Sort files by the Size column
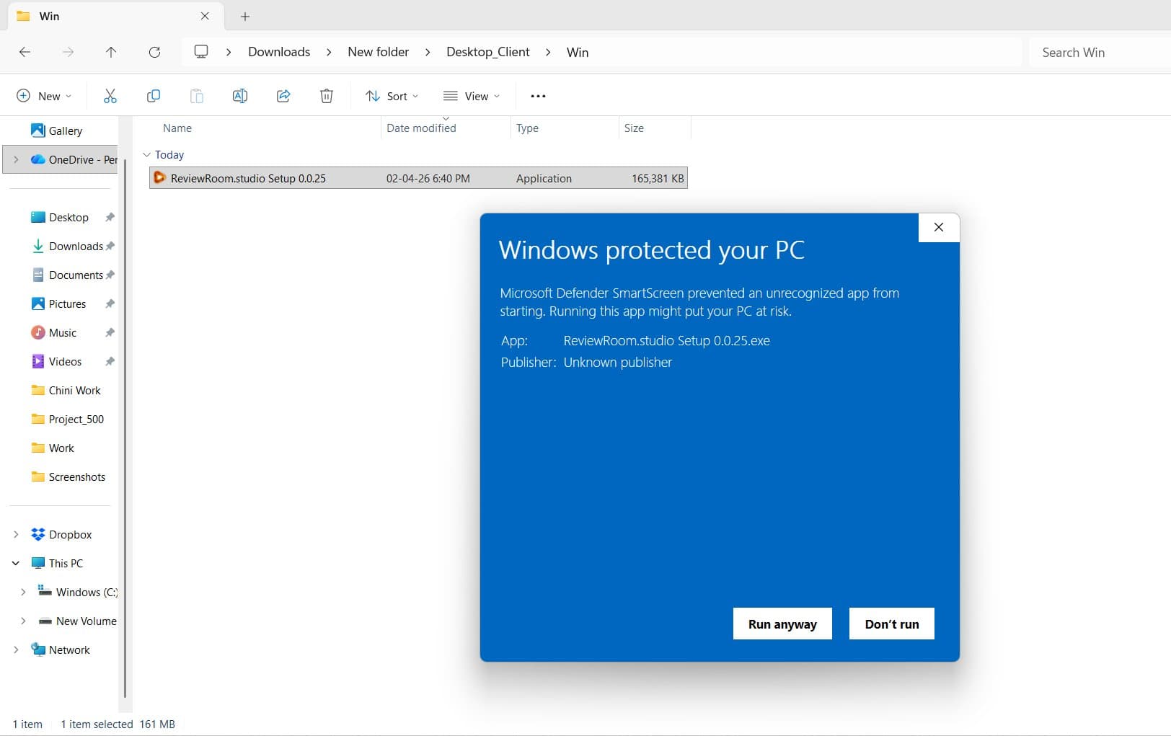Image resolution: width=1171 pixels, height=736 pixels. tap(634, 128)
